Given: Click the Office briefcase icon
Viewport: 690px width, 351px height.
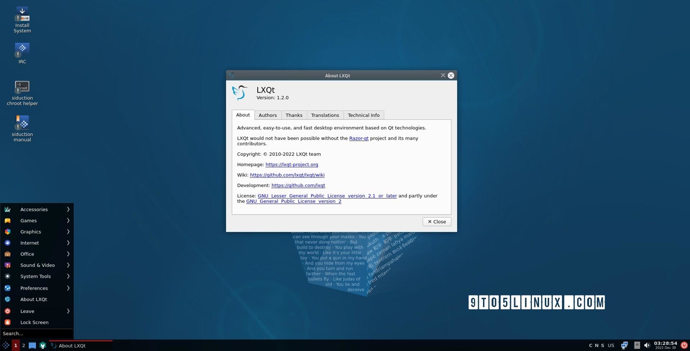Looking at the screenshot, I should (8, 254).
